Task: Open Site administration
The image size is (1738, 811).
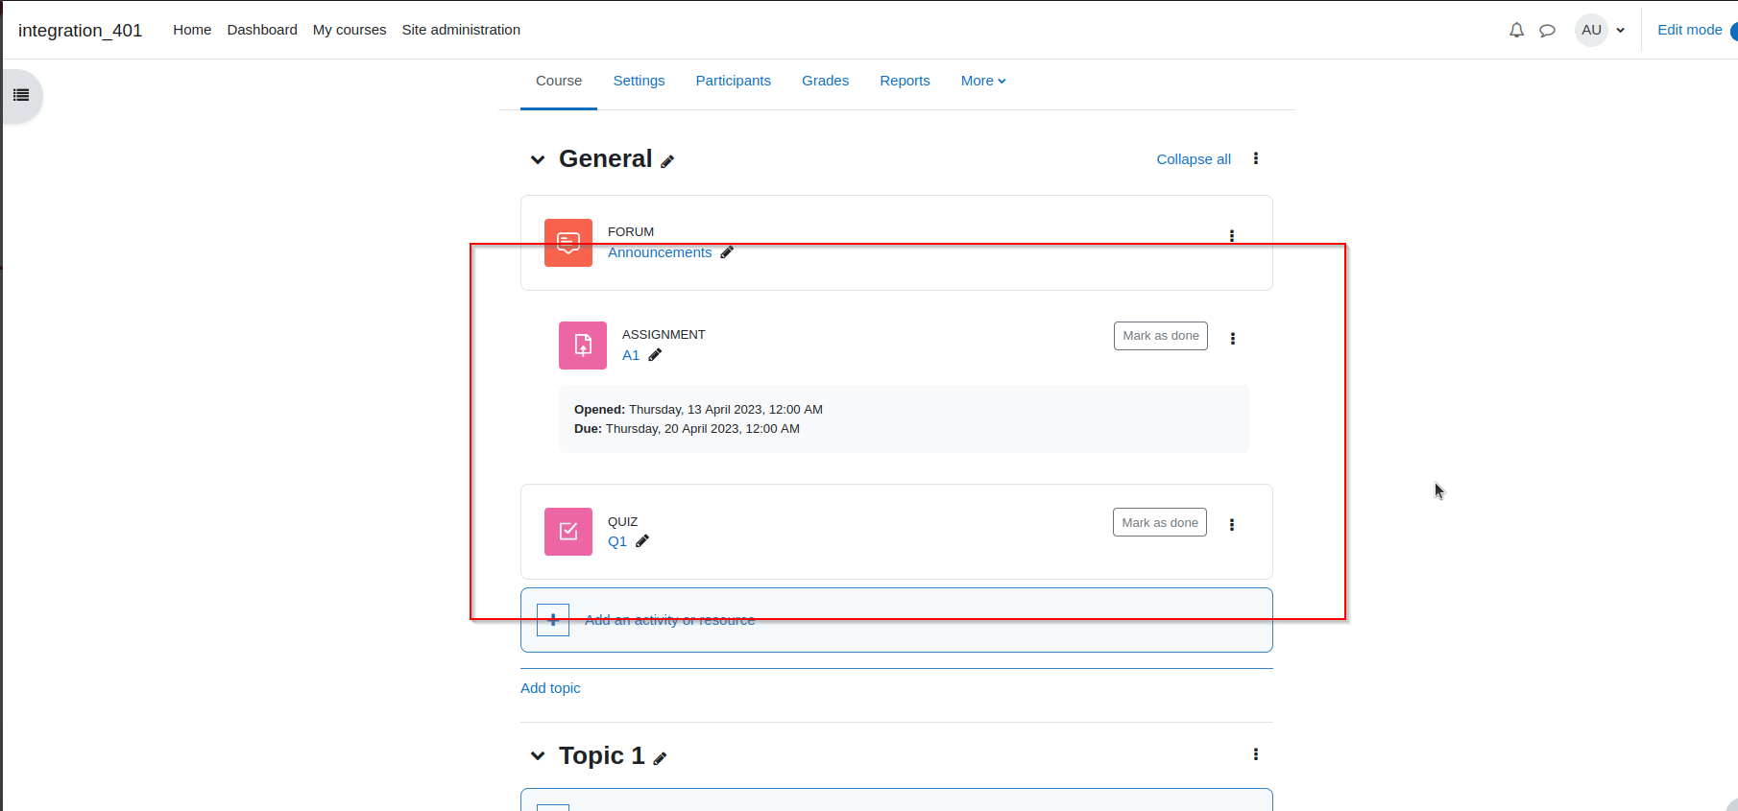Action: [461, 30]
